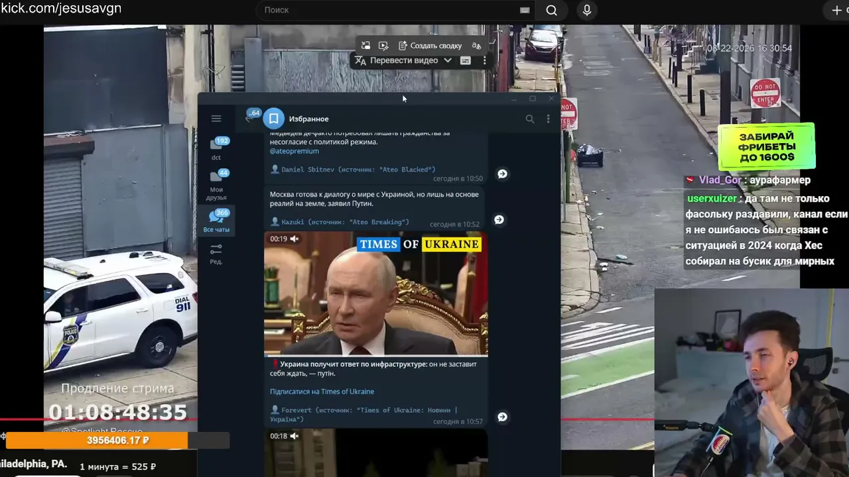The height and width of the screenshot is (477, 849).
Task: Click the Украина получит ответ caption text
Action: point(373,369)
